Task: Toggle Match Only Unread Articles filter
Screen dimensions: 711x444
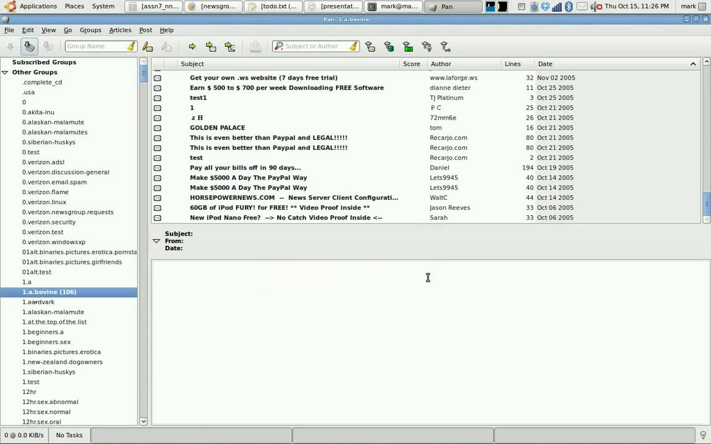Action: point(370,47)
